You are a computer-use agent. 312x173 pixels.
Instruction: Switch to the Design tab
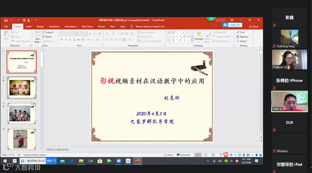tap(40, 27)
